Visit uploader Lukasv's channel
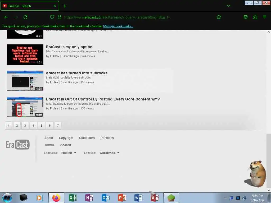Image resolution: width=271 pixels, height=203 pixels. [55, 56]
